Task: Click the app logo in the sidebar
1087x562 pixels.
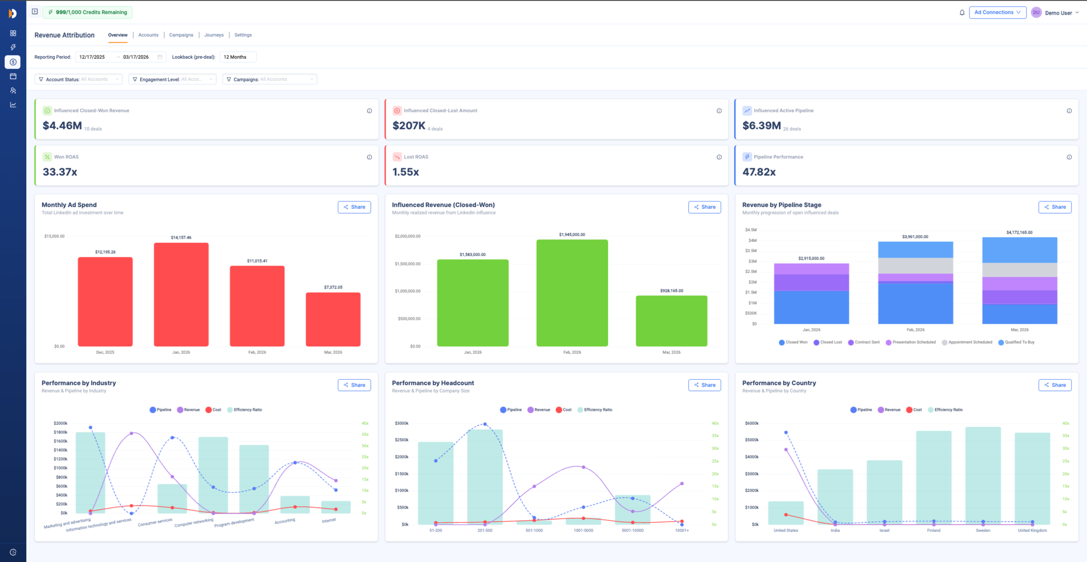Action: (13, 13)
